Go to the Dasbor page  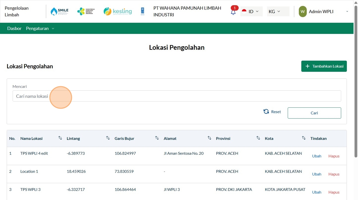pyautogui.click(x=14, y=28)
